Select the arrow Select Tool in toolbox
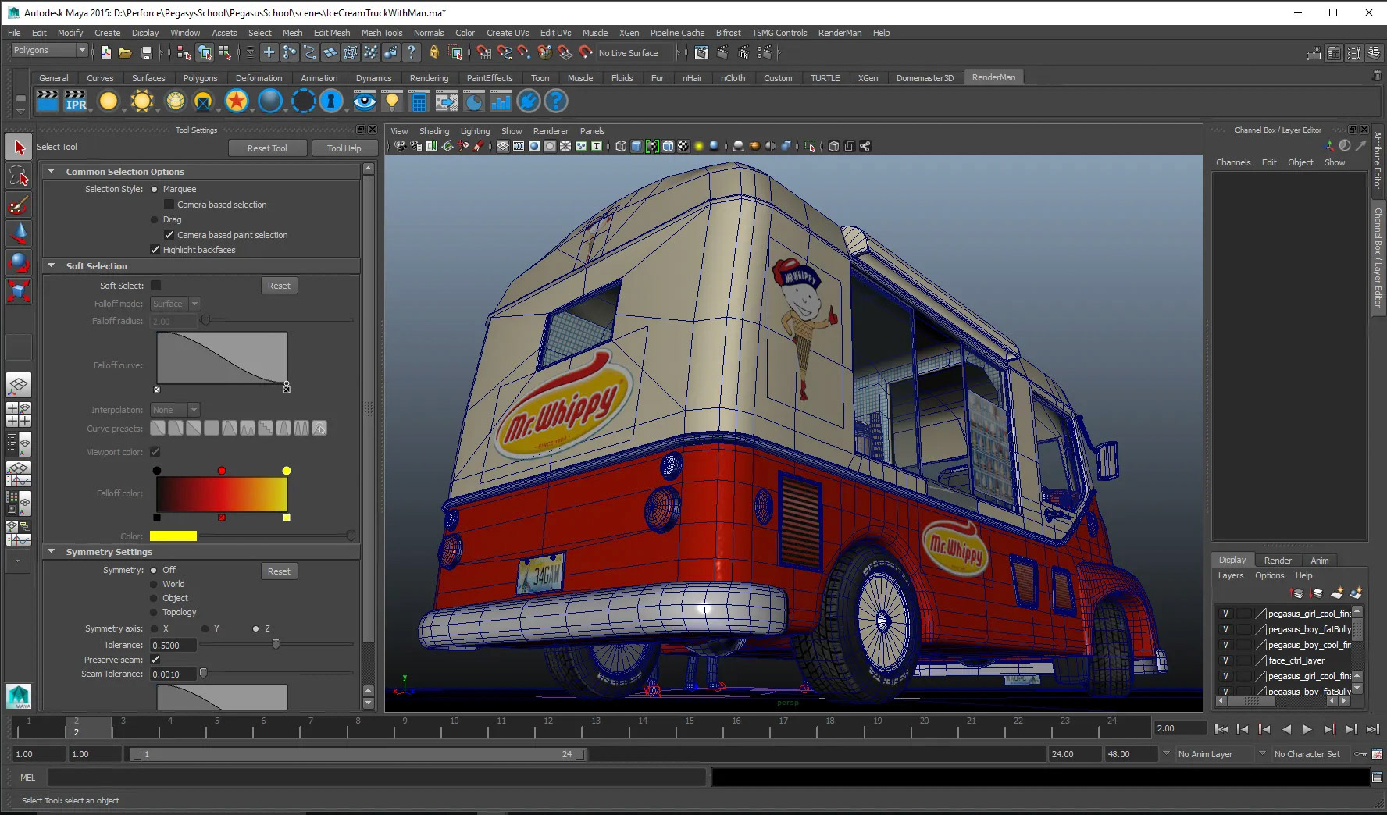 tap(19, 148)
